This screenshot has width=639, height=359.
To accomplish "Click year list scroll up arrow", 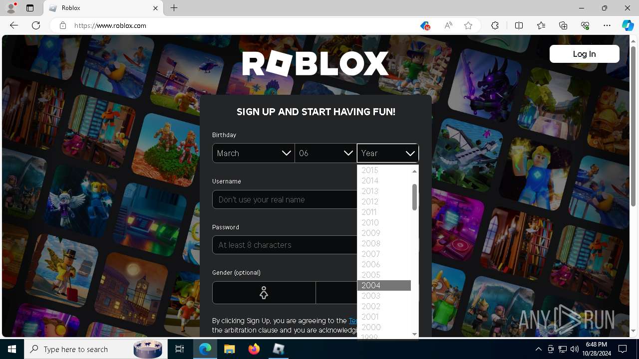I will click(414, 171).
